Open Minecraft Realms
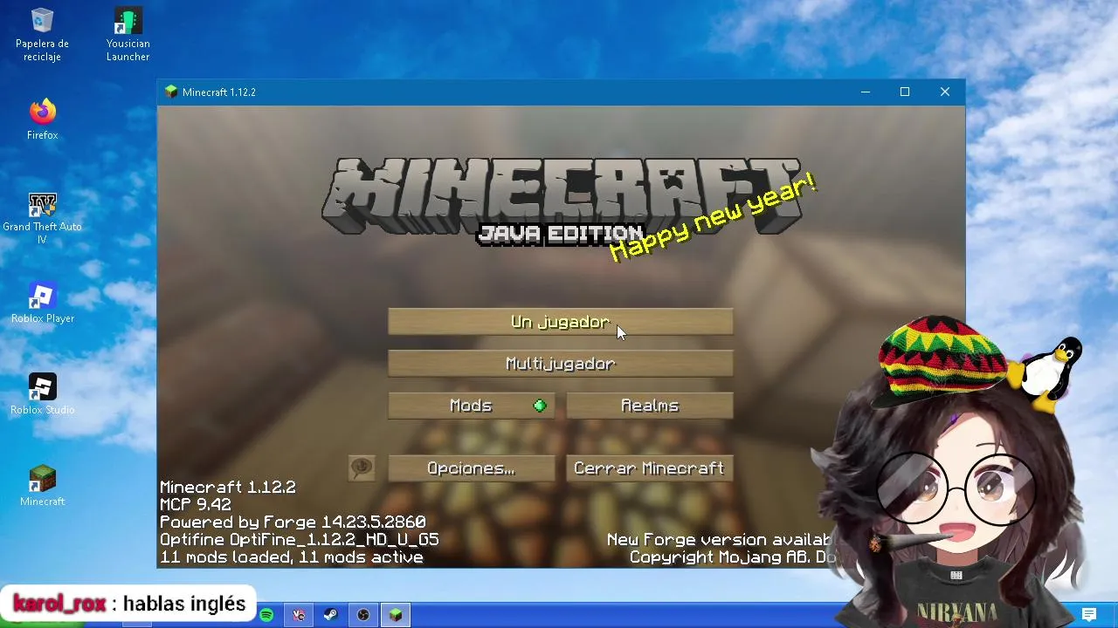This screenshot has height=628, width=1118. click(x=649, y=406)
